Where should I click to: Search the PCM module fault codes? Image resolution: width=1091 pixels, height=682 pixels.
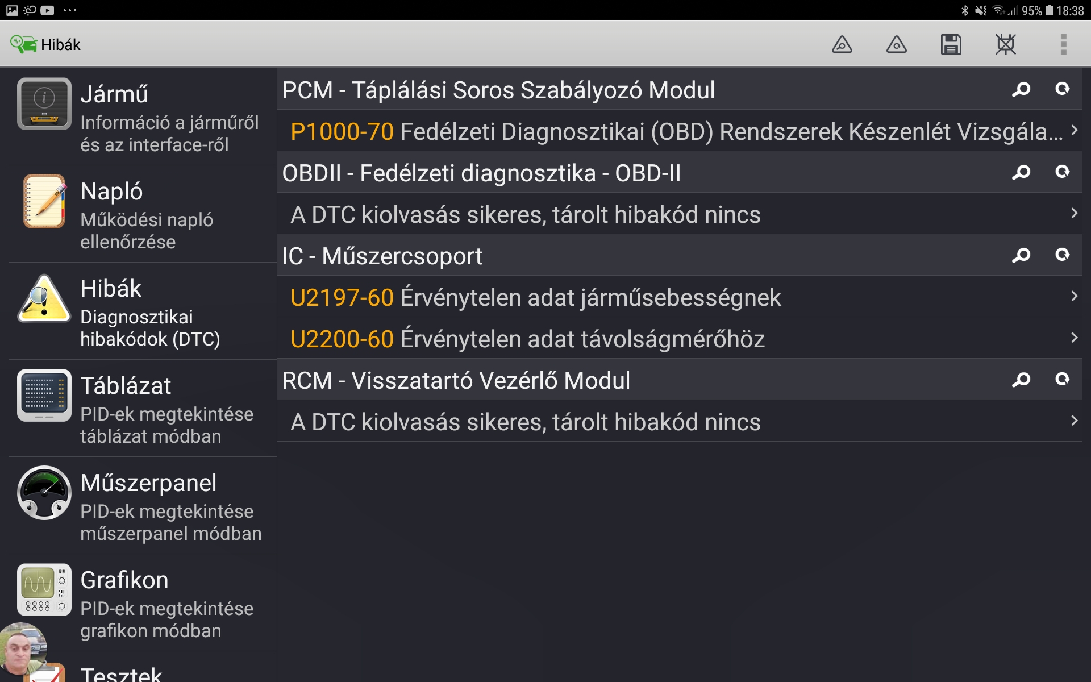pyautogui.click(x=1021, y=89)
